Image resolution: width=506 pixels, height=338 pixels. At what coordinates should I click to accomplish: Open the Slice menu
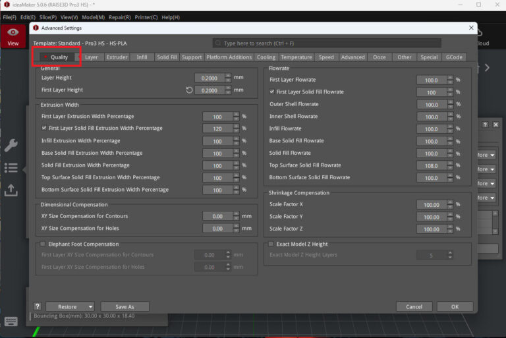click(x=47, y=17)
